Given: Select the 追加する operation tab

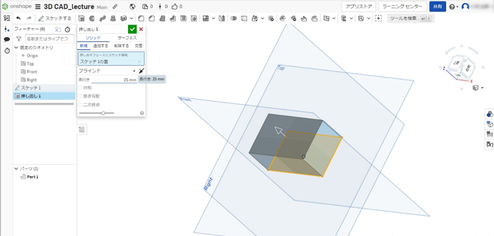Looking at the screenshot, I should pos(100,46).
